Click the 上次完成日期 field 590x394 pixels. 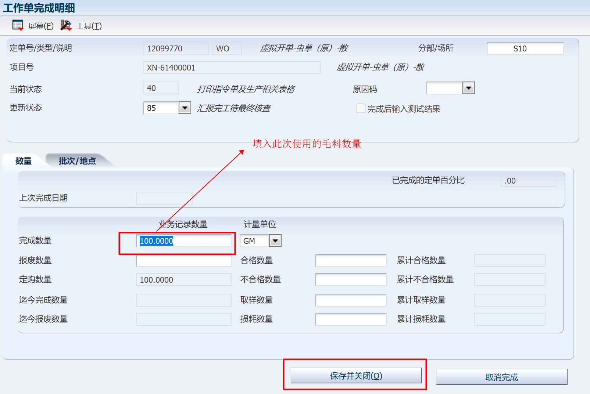point(164,198)
